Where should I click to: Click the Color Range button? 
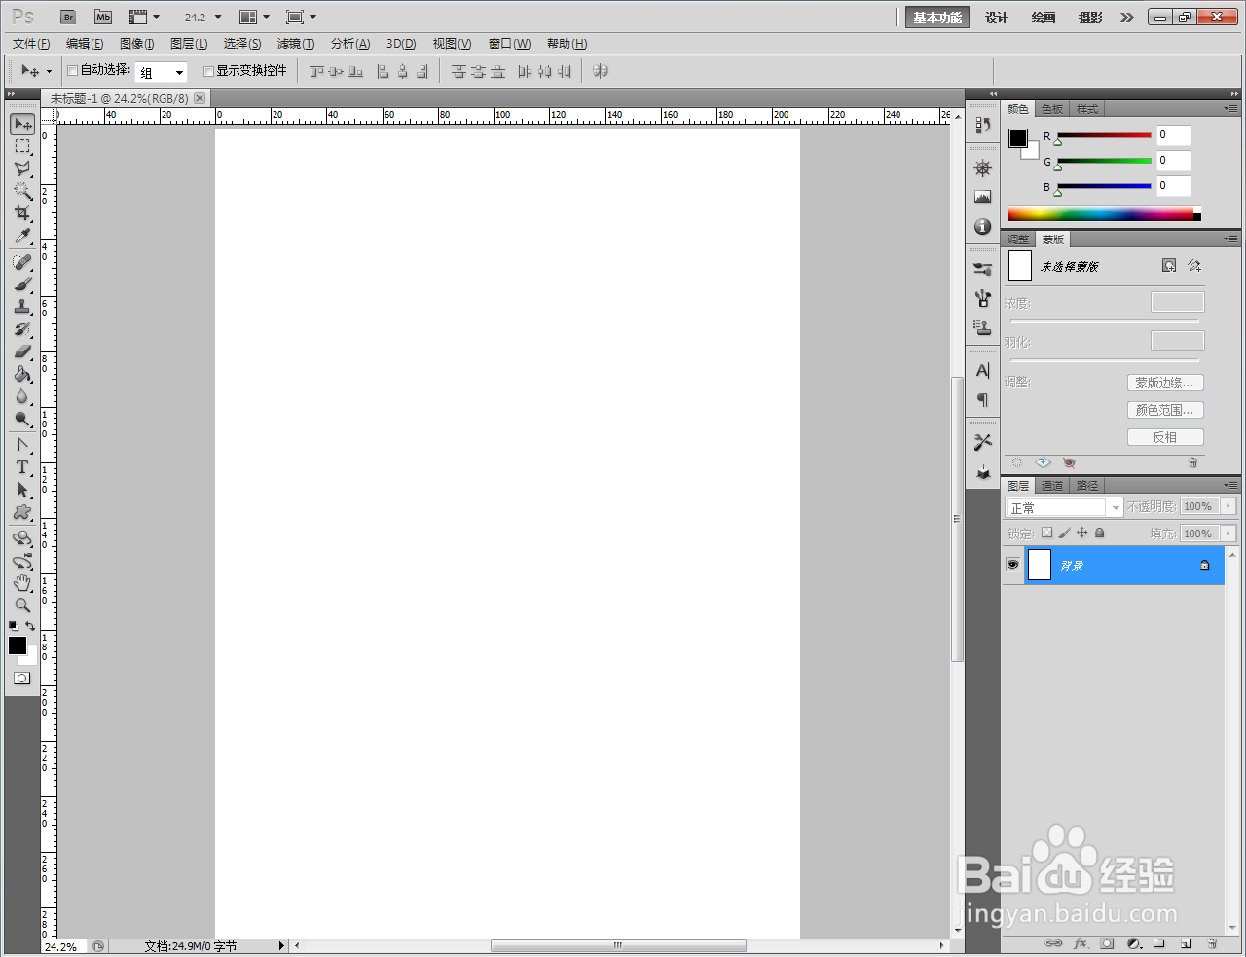[x=1165, y=410]
